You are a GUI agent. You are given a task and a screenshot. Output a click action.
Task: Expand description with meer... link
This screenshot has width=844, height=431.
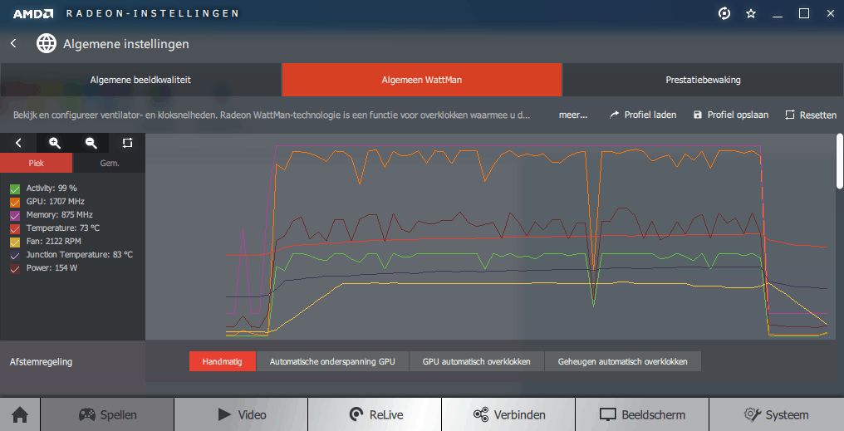click(573, 115)
